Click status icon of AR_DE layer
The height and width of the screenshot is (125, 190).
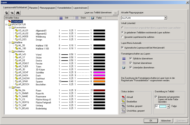click(x=16, y=60)
